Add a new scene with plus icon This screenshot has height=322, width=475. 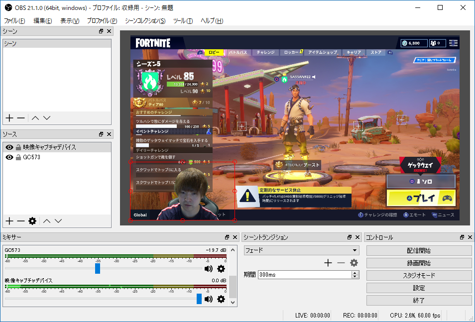pos(9,118)
